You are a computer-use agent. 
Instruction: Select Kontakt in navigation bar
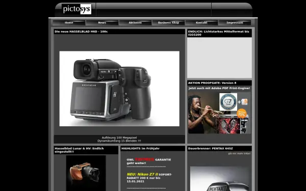click(201, 23)
